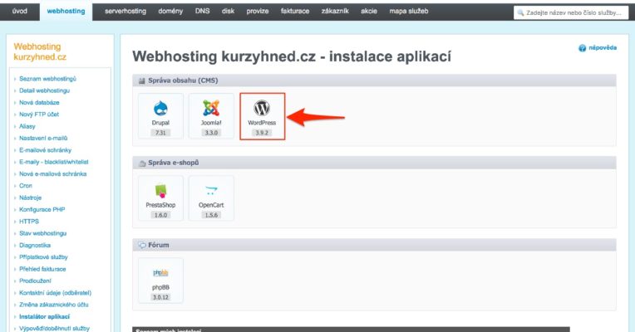Open the mapa služeb menu item

click(409, 12)
